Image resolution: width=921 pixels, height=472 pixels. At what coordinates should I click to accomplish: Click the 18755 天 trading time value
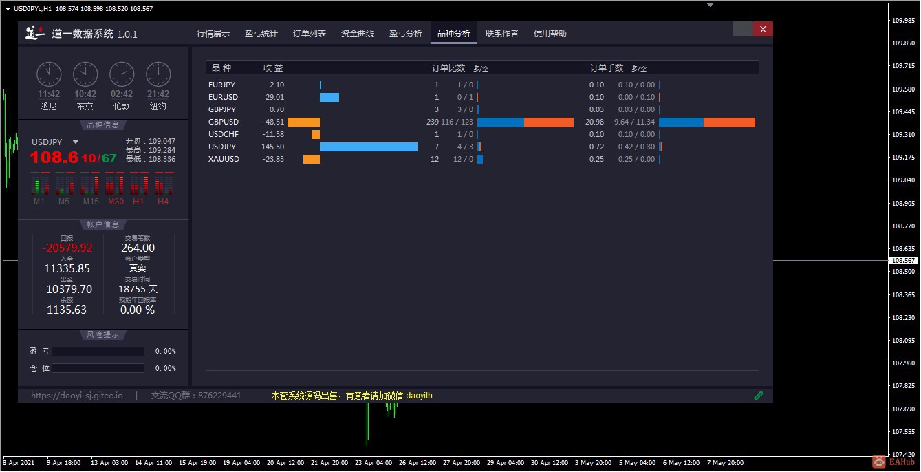click(138, 289)
